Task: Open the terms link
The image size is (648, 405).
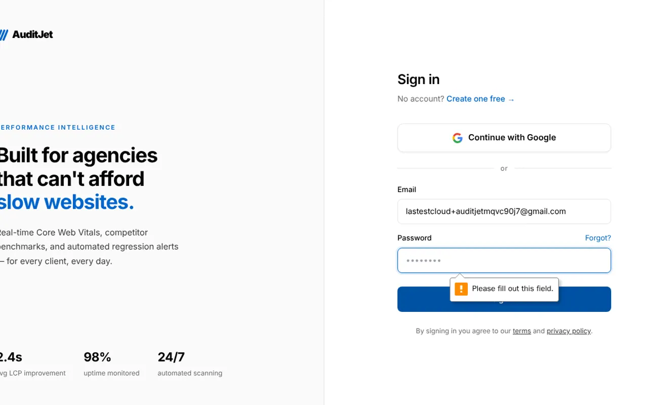Action: [x=522, y=331]
